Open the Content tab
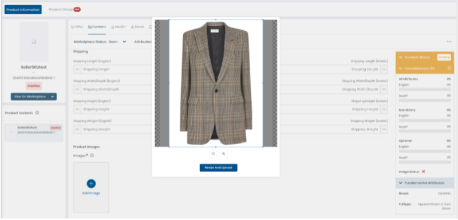 click(97, 27)
